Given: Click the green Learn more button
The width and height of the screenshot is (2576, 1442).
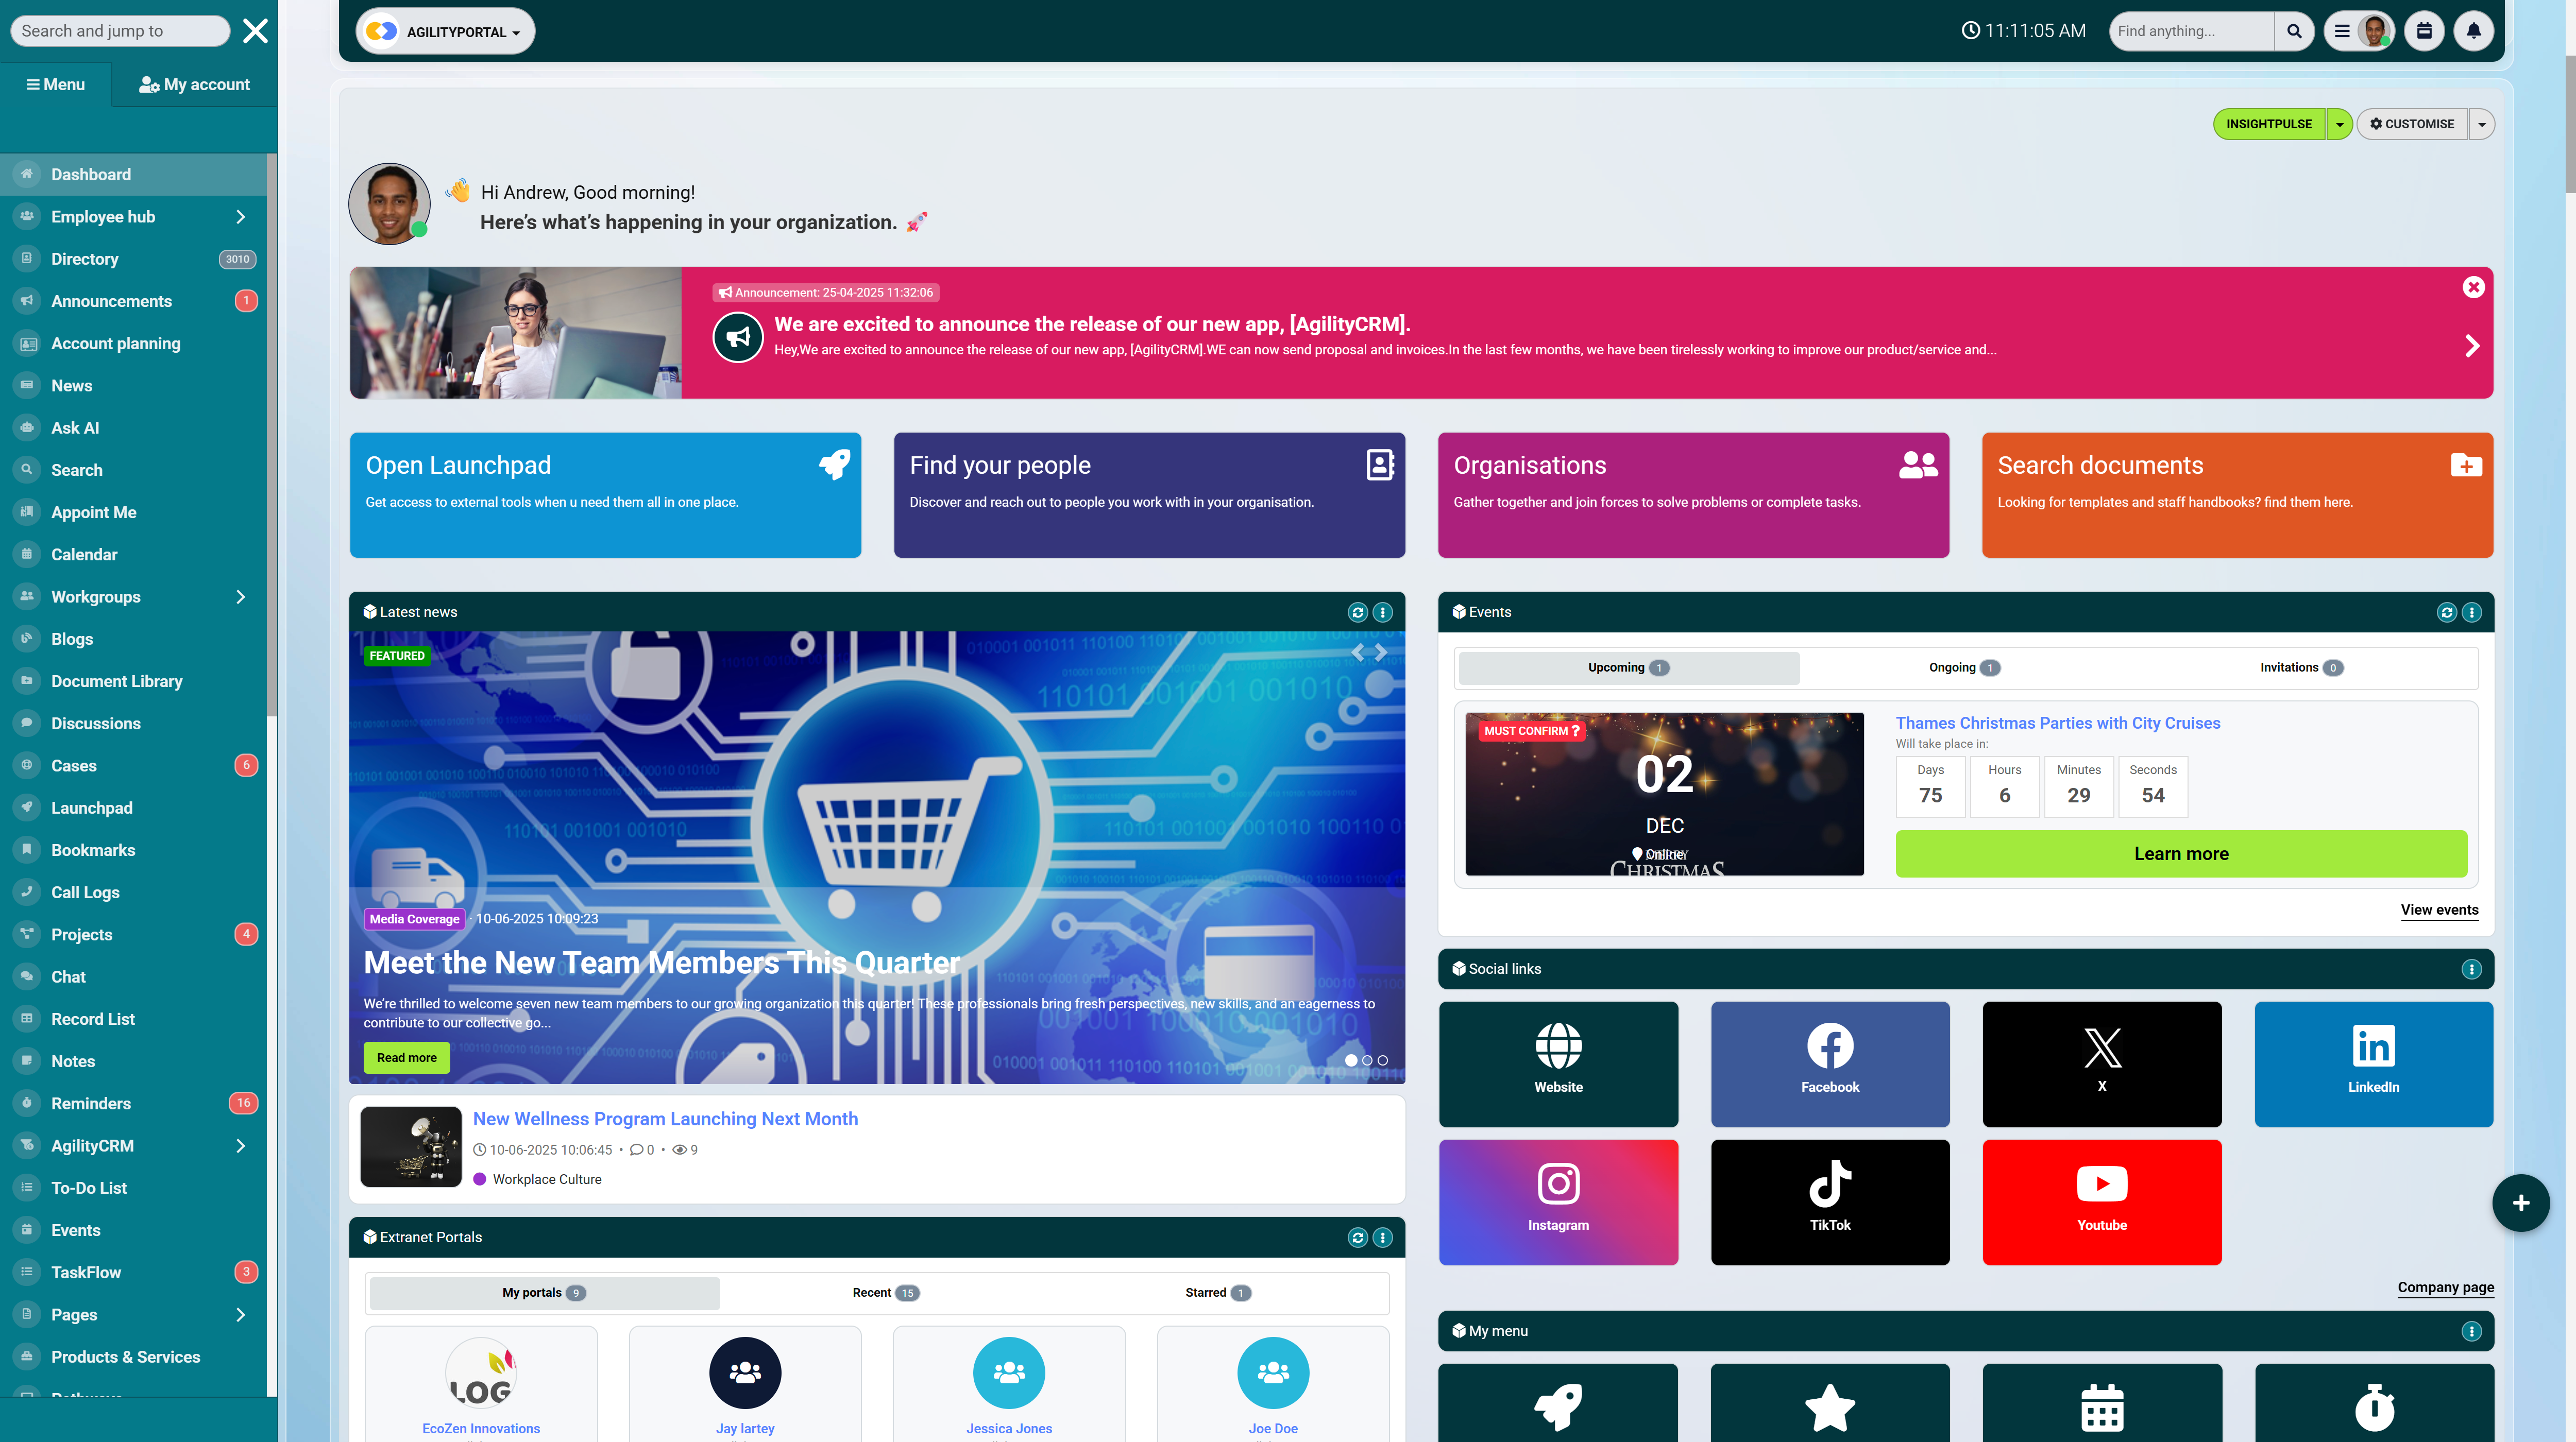Looking at the screenshot, I should tap(2180, 853).
